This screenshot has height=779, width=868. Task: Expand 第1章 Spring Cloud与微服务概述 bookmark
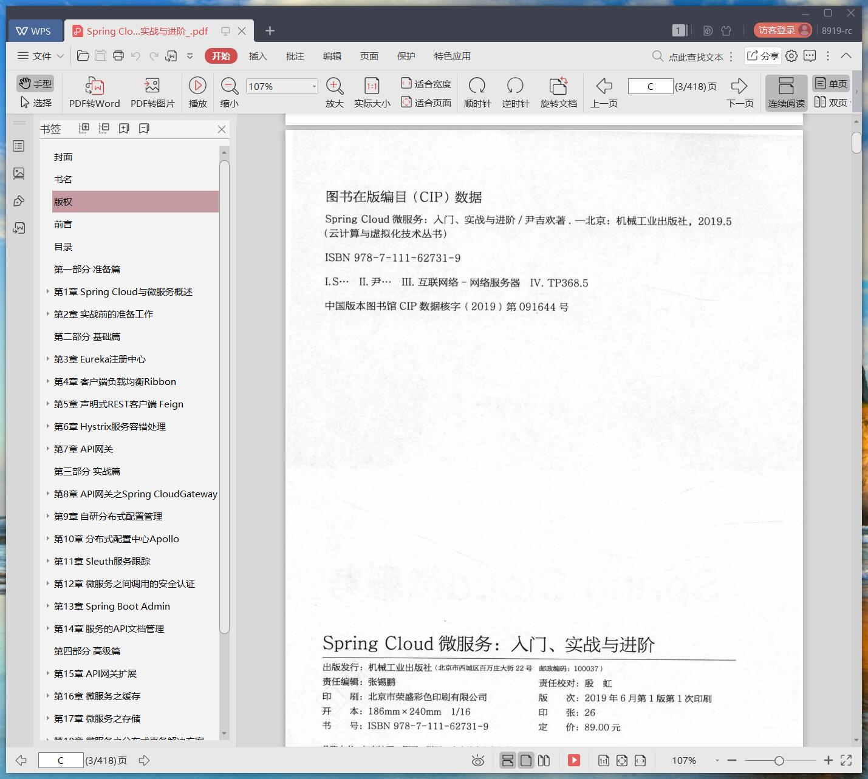pyautogui.click(x=48, y=291)
